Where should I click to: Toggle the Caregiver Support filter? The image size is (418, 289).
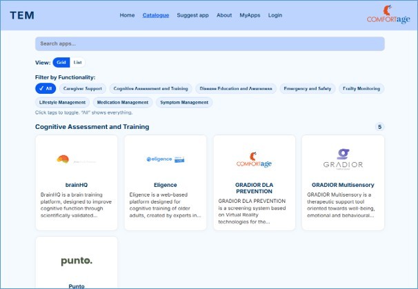click(x=83, y=88)
